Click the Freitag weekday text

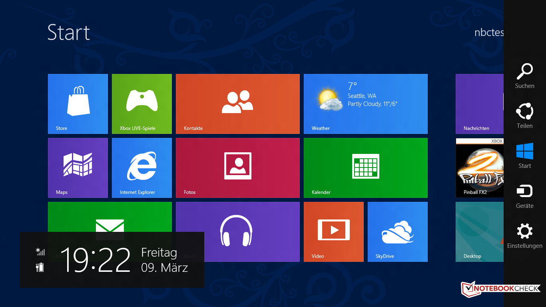pos(159,252)
